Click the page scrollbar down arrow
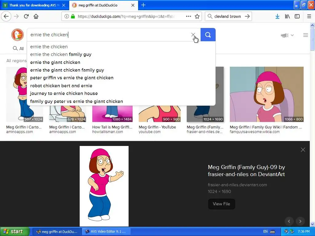Image resolution: width=315 pixels, height=236 pixels. [x=312, y=224]
